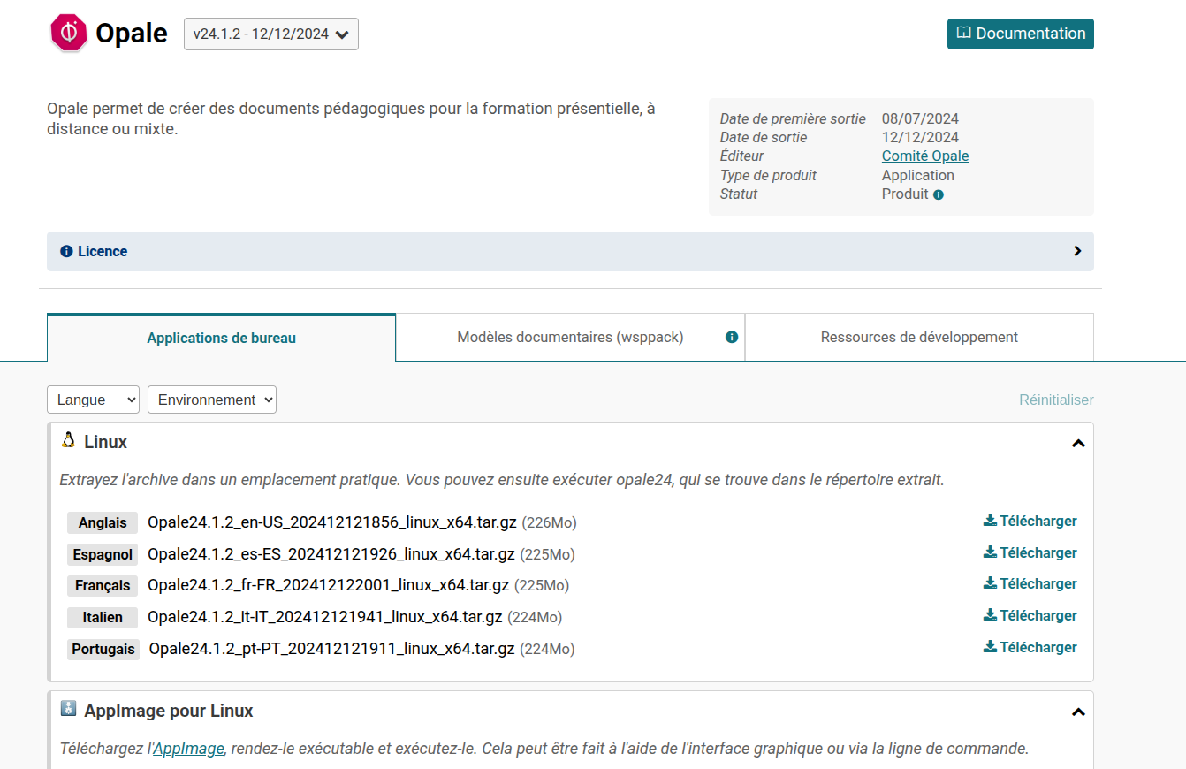Click the AppImage pour Linux section icon
The height and width of the screenshot is (769, 1186).
(x=68, y=709)
